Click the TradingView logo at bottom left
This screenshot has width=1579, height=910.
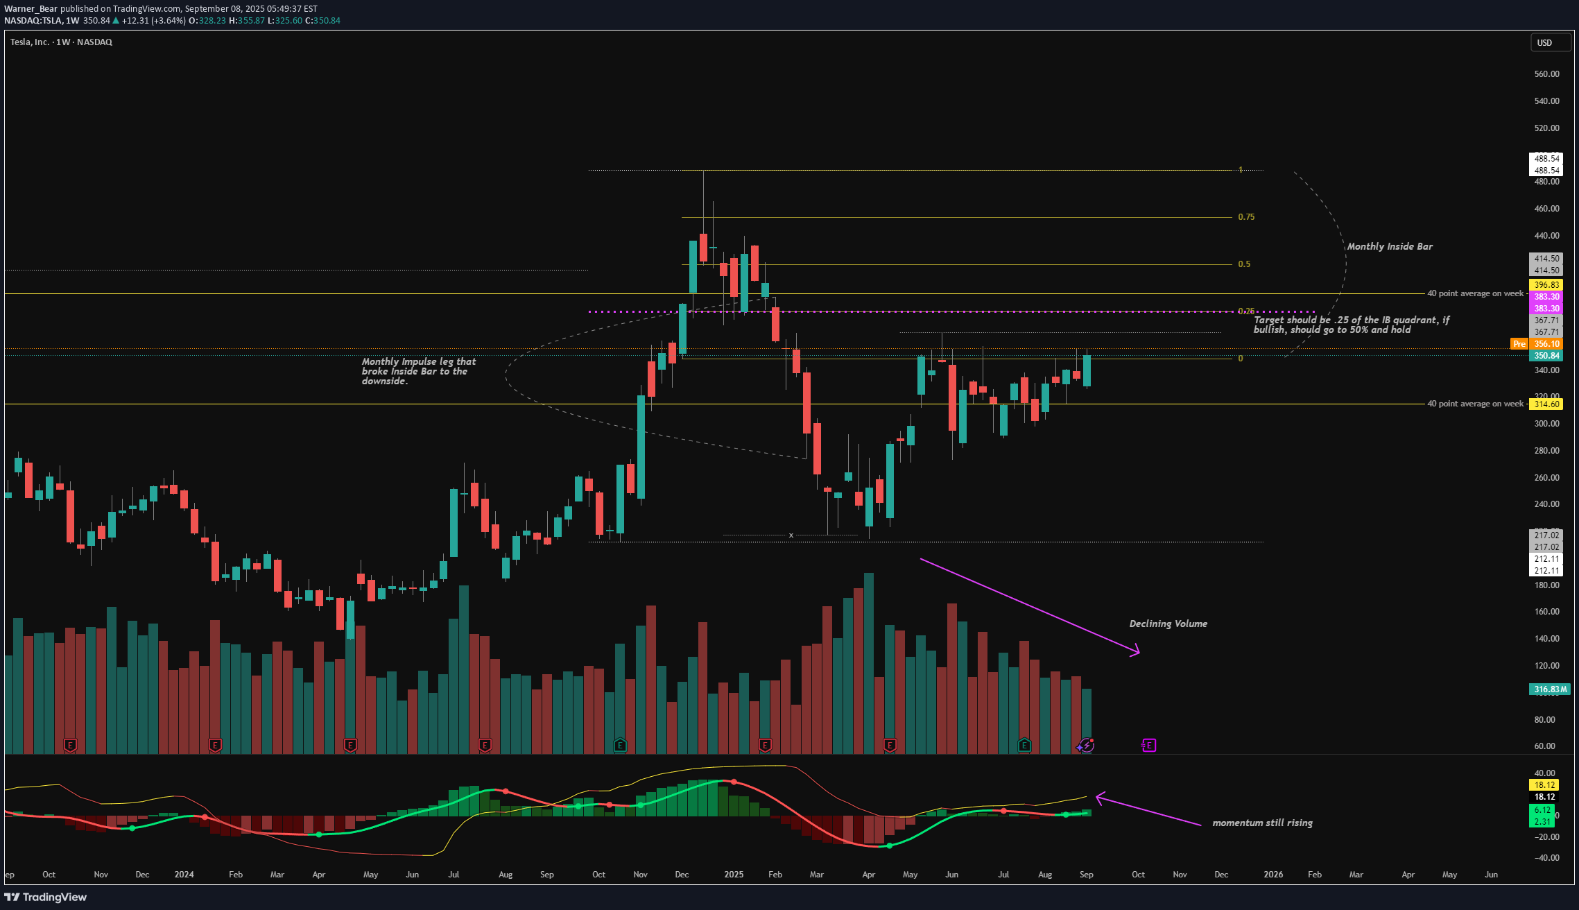click(x=46, y=897)
